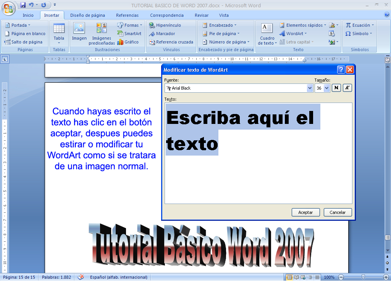
Task: Open the Inicio tab
Action: click(x=28, y=15)
